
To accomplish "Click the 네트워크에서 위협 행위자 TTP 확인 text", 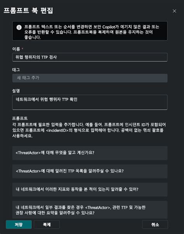I will [47, 100].
